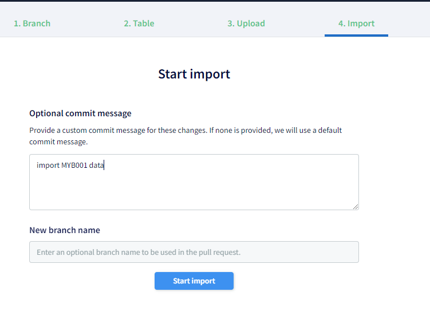The image size is (430, 323).
Task: Click the dark bar at top of page
Action: click(x=215, y=1)
